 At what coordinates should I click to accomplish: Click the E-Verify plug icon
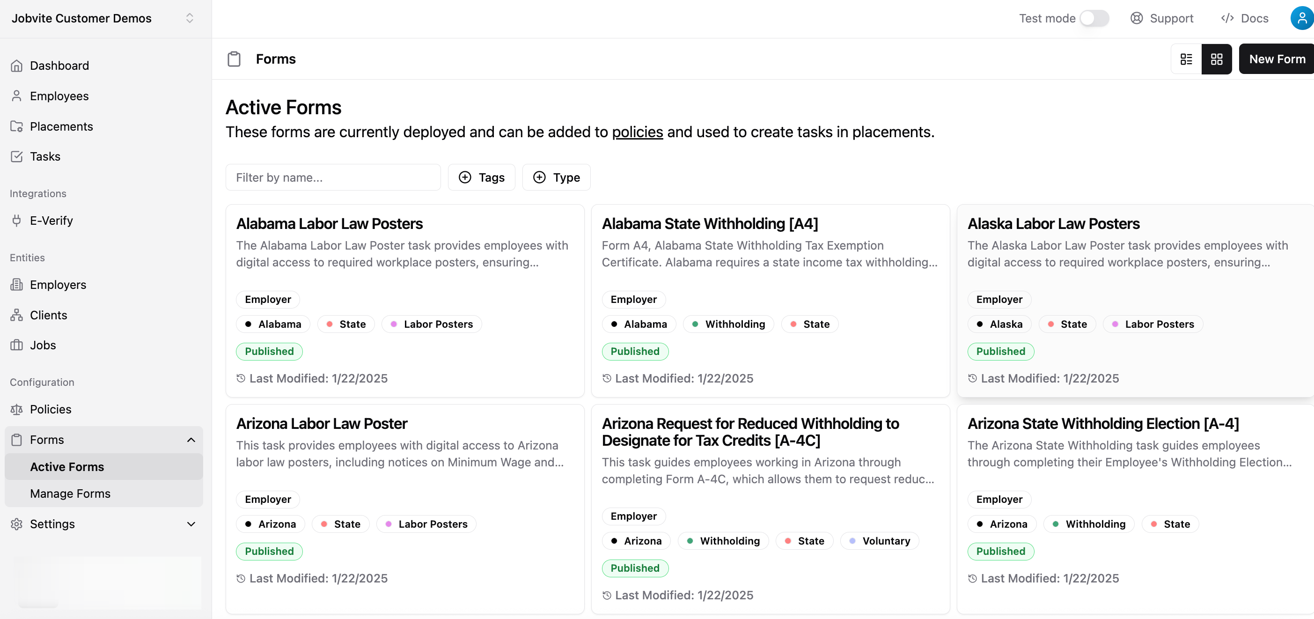pos(16,221)
